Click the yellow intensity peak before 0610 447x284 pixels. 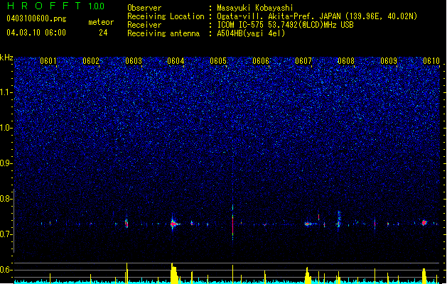click(424, 275)
